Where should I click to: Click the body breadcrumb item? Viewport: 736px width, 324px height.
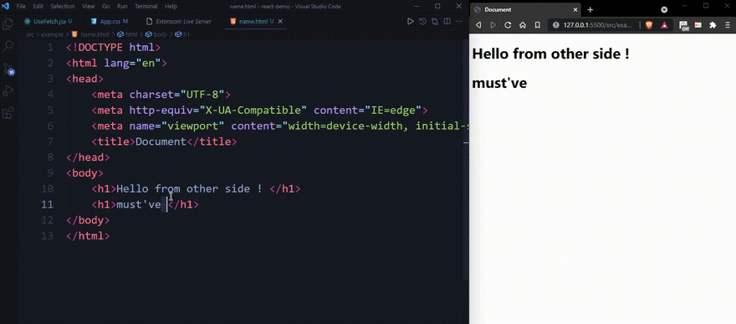point(156,34)
